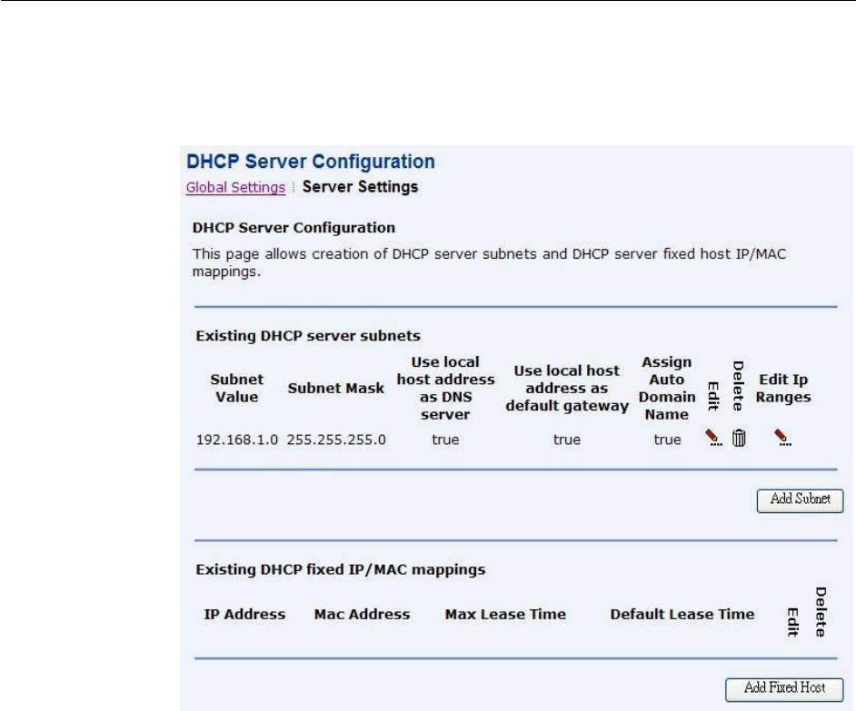Click 'Use local host address as default gateway' header
Screen dimensions: 856x711
(567, 388)
